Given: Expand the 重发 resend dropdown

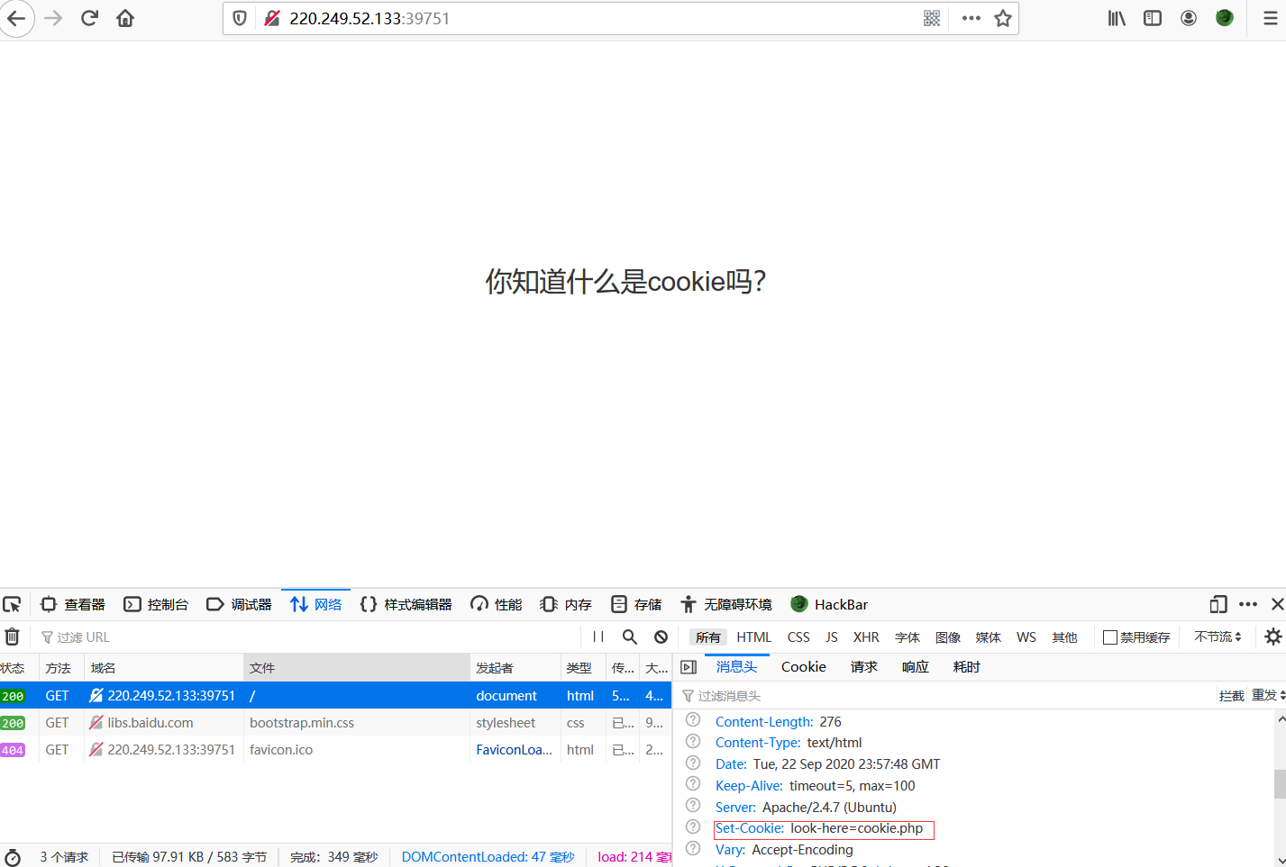Looking at the screenshot, I should [x=1268, y=695].
